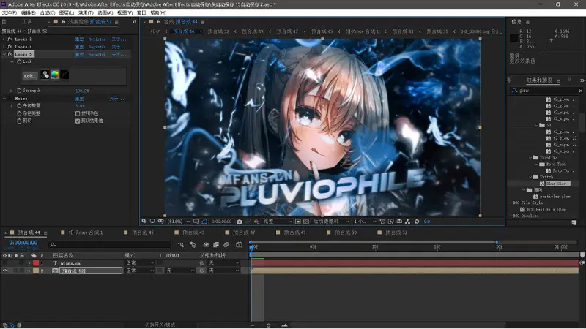Expand the Looks 2 effect properties
Screen dimensions: 586x329
pos(4,39)
